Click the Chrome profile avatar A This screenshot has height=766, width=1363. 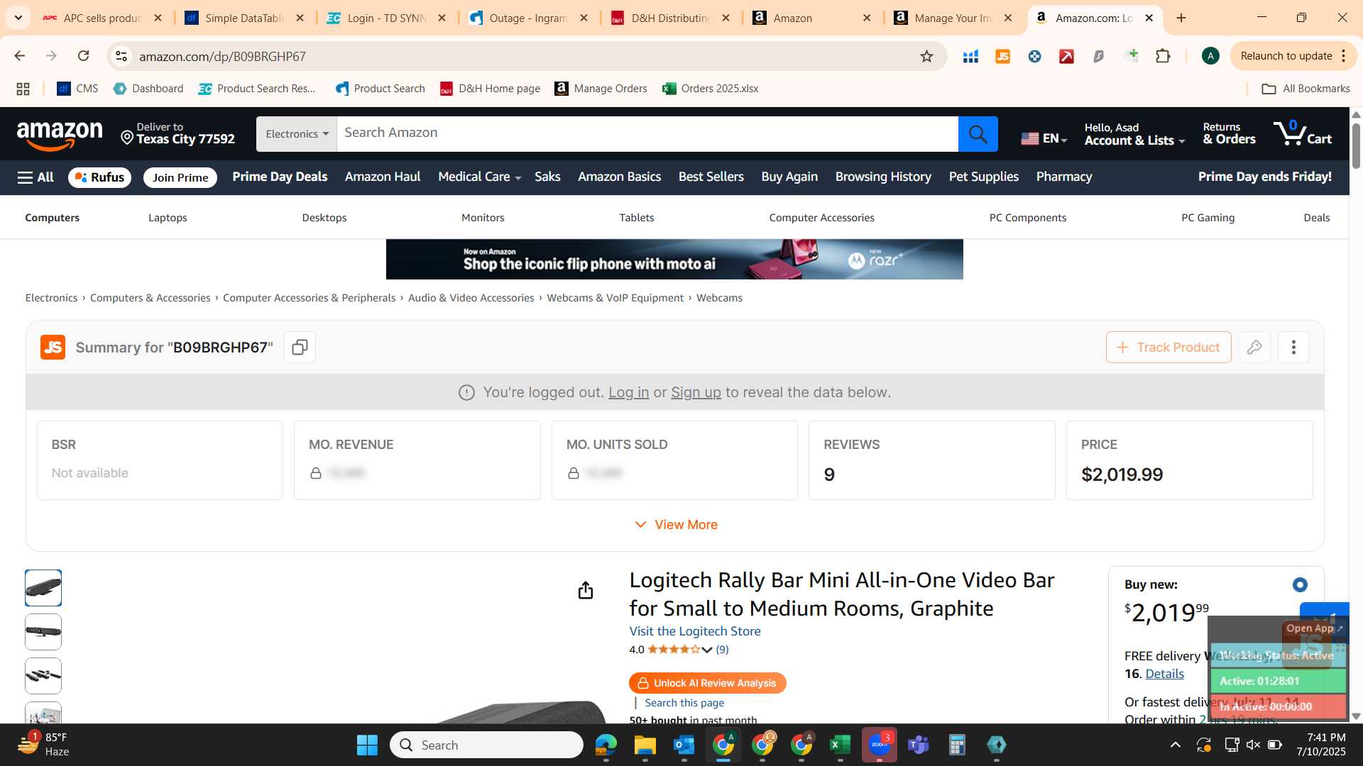point(1210,56)
